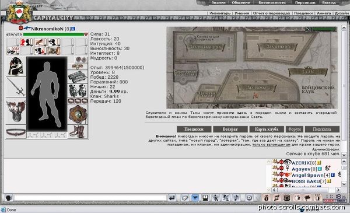Click the right arrow of horizontal scrollbar
The width and height of the screenshot is (350, 213).
(338, 190)
